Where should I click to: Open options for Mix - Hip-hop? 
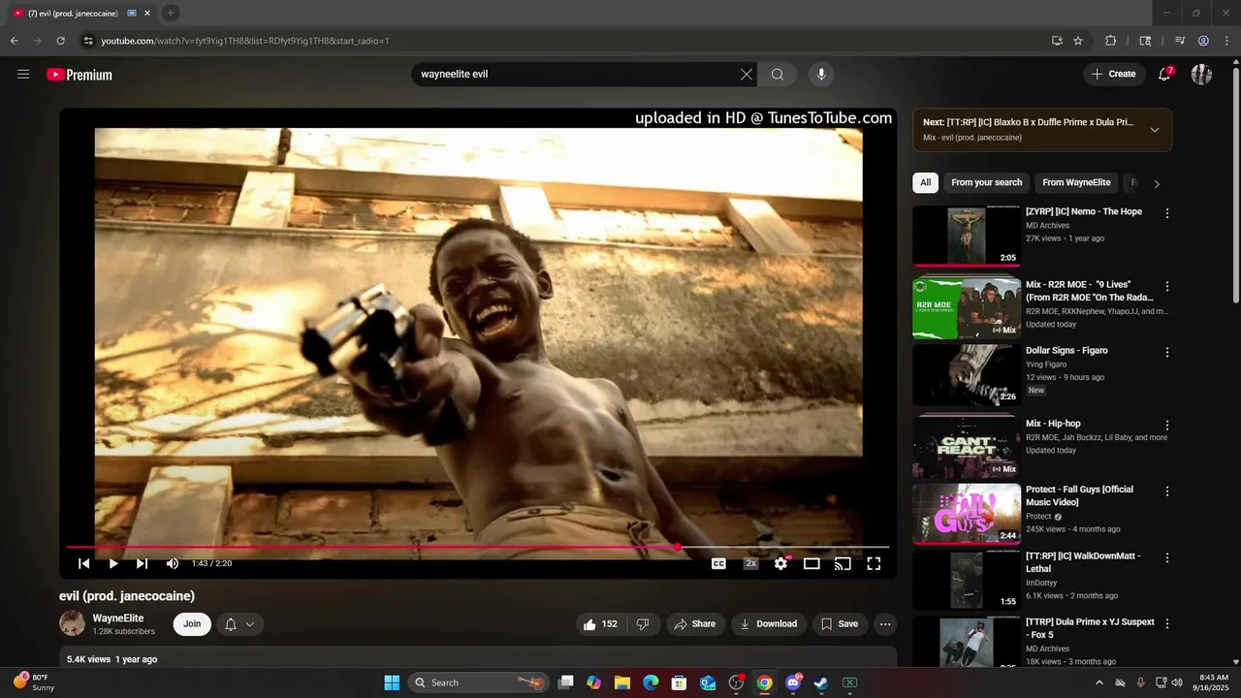point(1167,426)
